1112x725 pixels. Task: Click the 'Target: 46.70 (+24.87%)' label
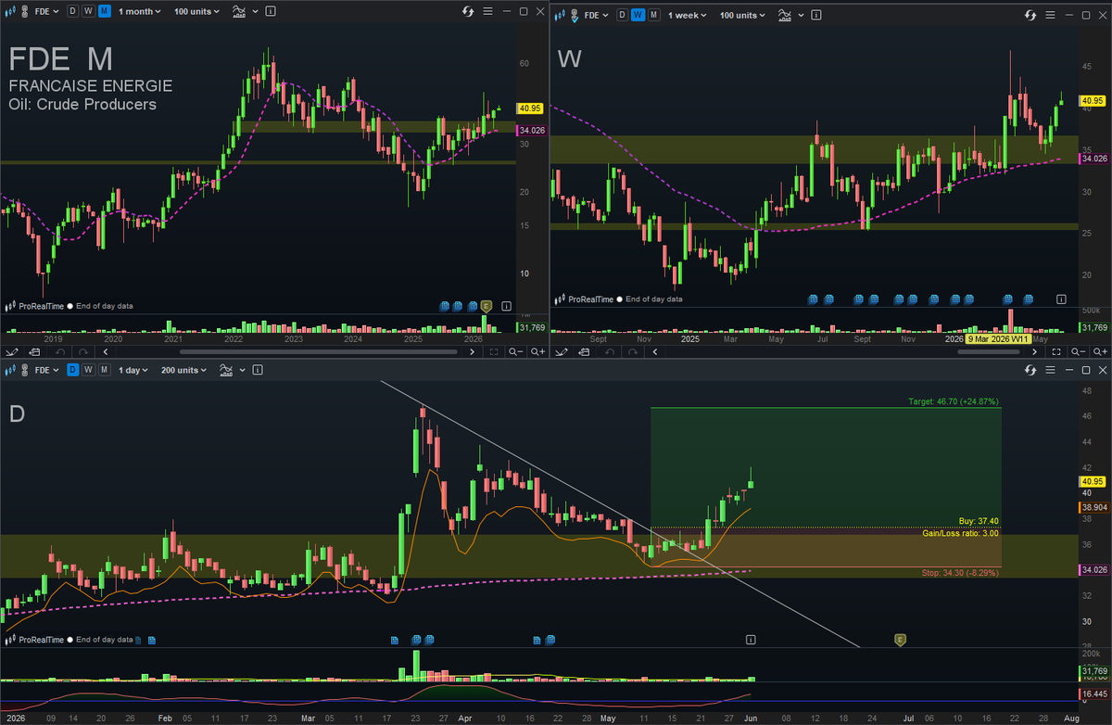954,401
